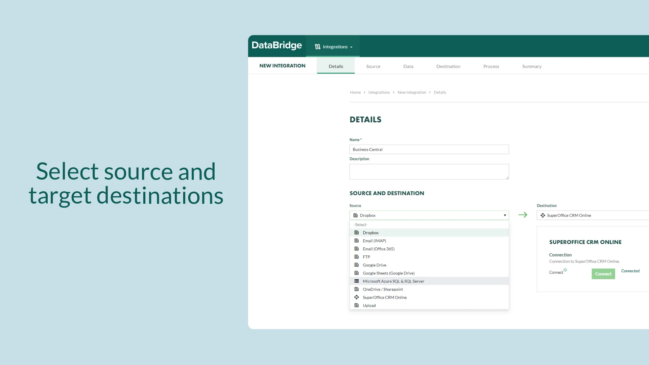Click the green arrow between source and destination

(523, 215)
